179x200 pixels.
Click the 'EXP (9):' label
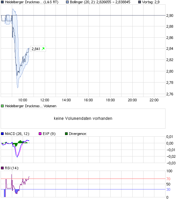tap(49, 134)
